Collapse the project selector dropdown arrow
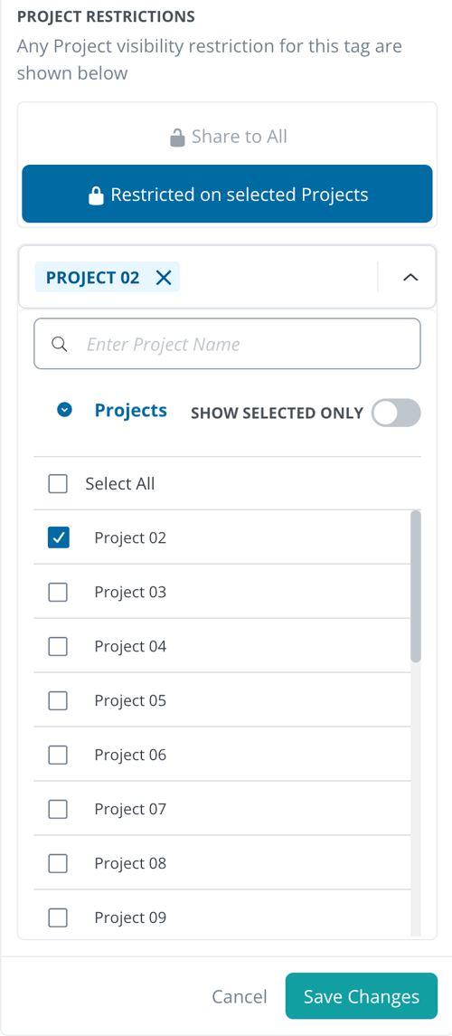 (x=410, y=278)
